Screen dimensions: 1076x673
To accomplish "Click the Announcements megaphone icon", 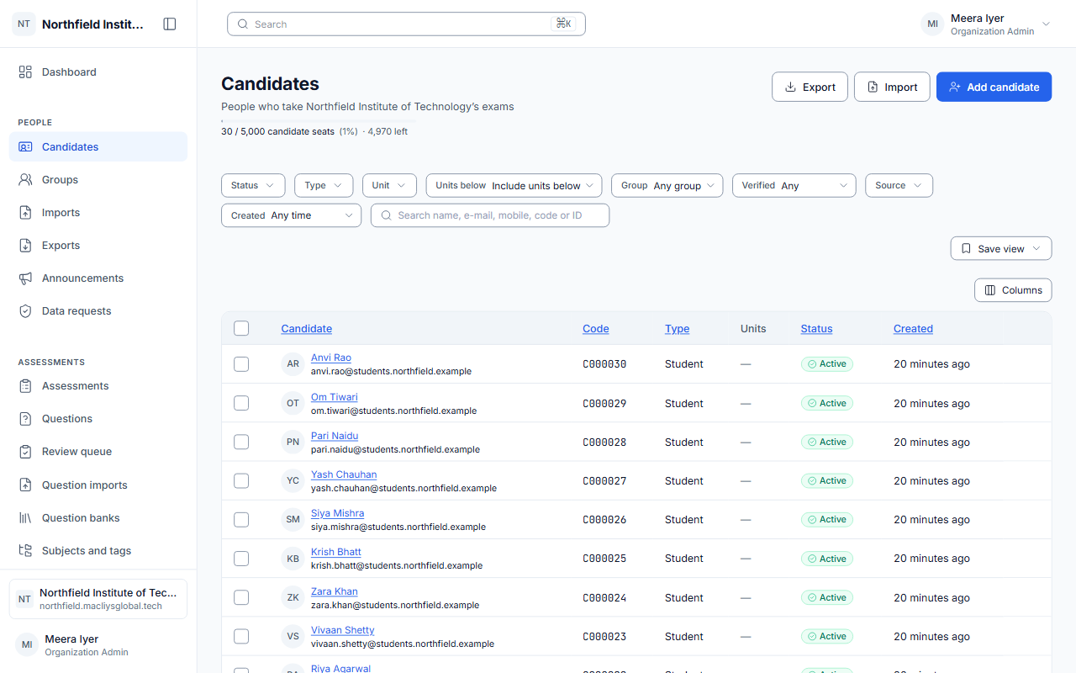I will point(25,278).
